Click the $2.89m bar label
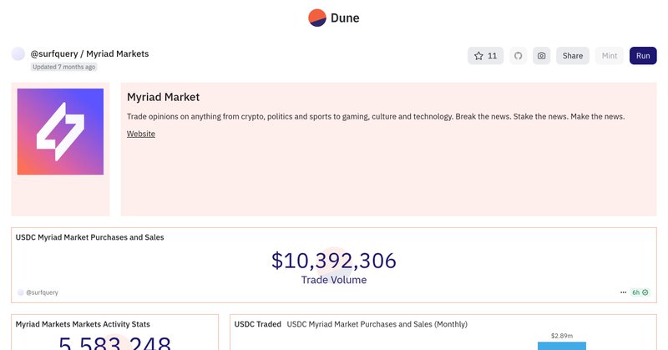The width and height of the screenshot is (668, 350). pos(561,336)
